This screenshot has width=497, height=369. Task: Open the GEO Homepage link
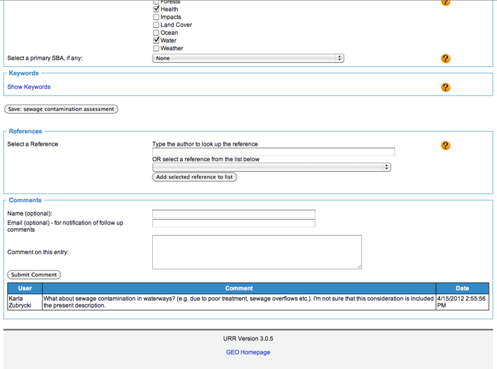coord(248,352)
